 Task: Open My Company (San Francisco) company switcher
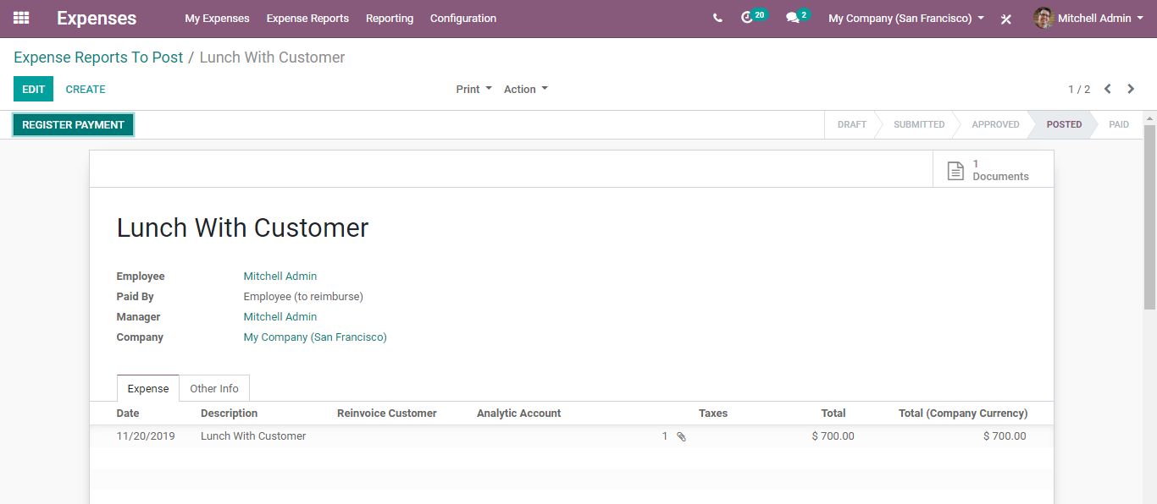click(906, 18)
